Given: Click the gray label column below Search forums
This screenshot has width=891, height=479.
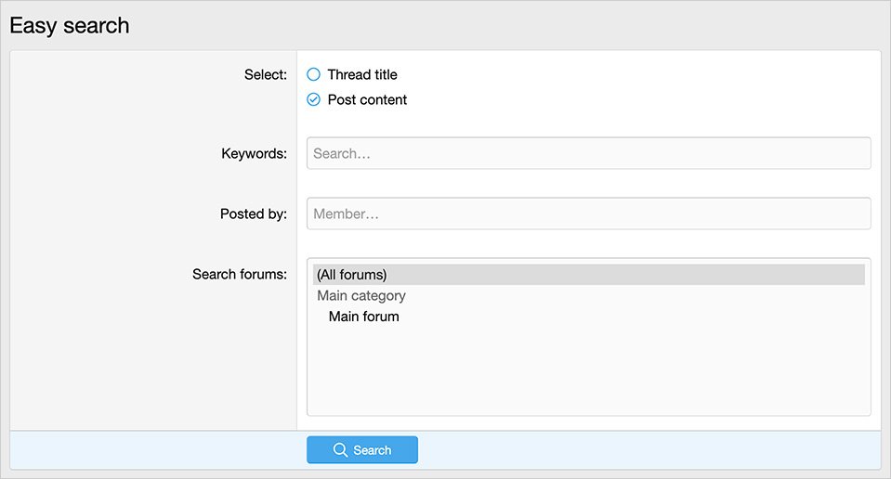Looking at the screenshot, I should [153, 362].
